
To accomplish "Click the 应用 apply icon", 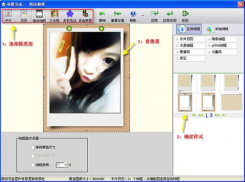I will [x=154, y=16].
